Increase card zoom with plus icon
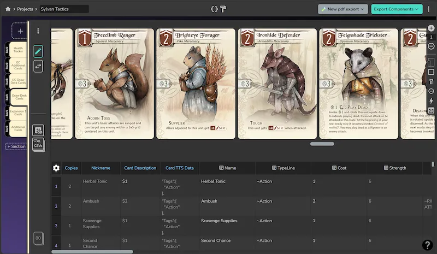 [431, 28]
